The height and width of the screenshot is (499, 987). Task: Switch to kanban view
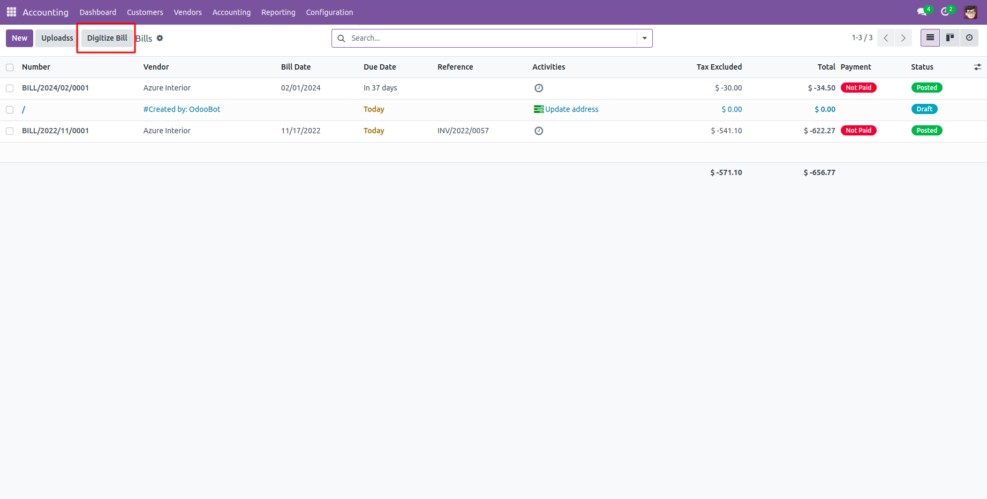(950, 38)
